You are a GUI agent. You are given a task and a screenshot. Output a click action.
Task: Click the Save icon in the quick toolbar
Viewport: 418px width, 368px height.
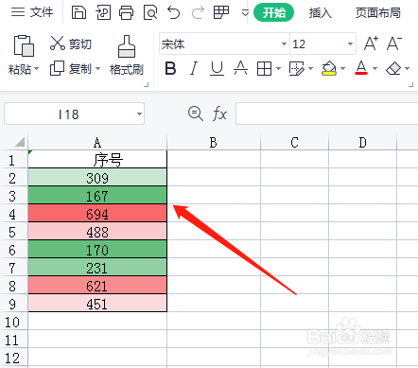[78, 13]
